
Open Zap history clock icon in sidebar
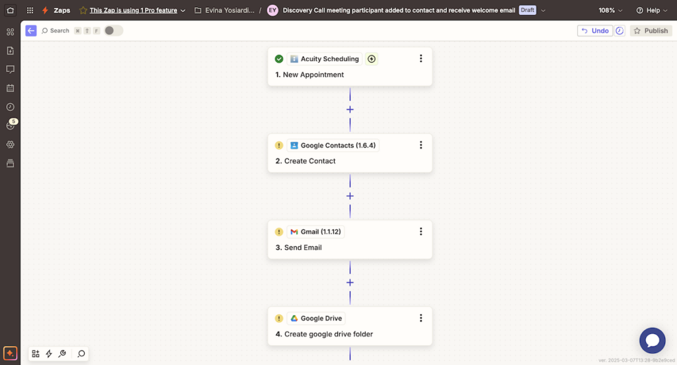coord(11,107)
